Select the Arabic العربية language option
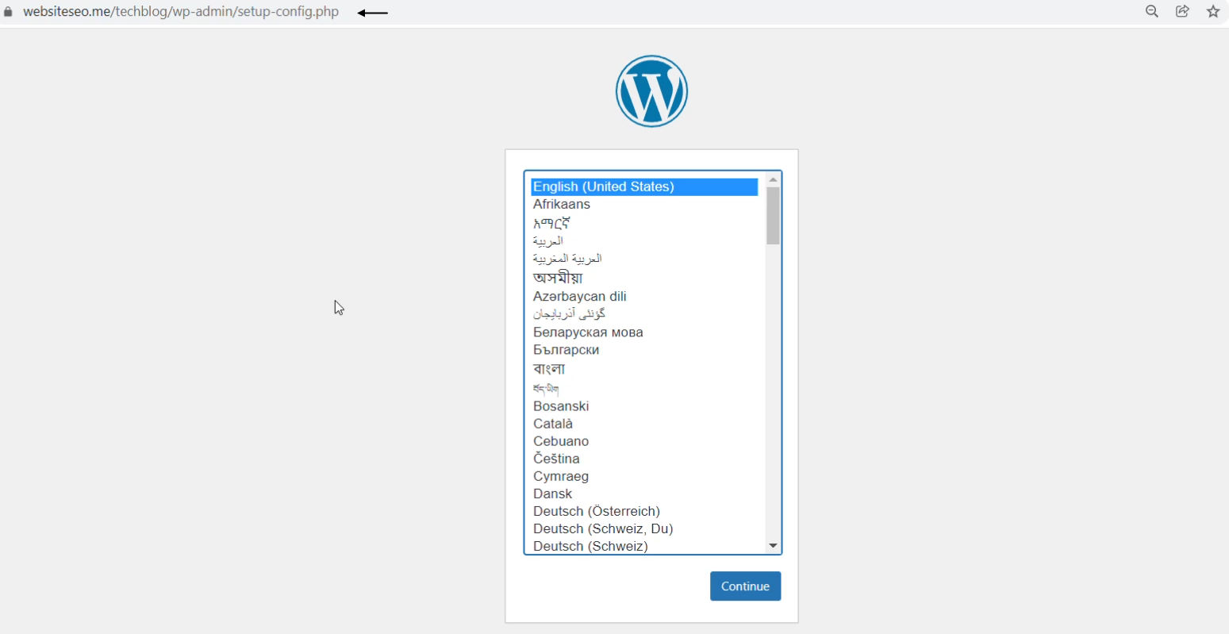This screenshot has width=1229, height=634. 644,240
